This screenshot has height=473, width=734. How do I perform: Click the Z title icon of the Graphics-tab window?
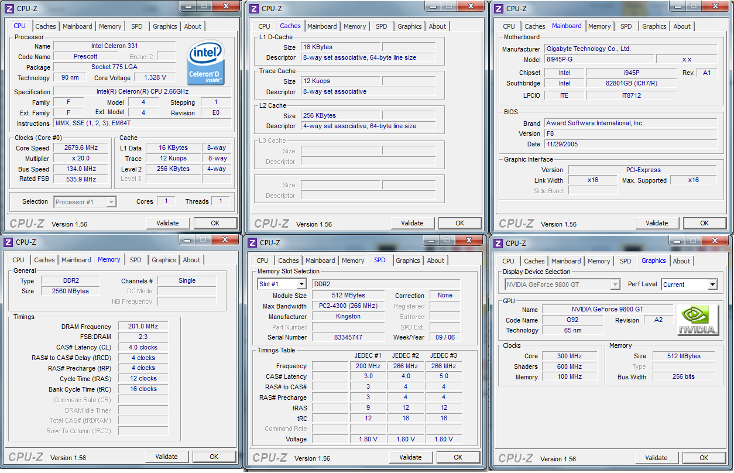pyautogui.click(x=498, y=243)
